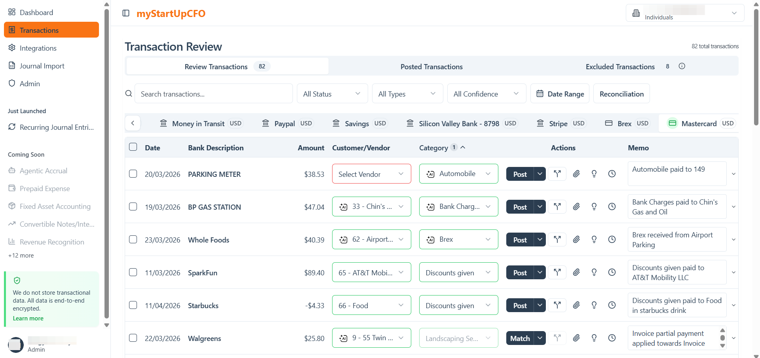Open lightbulb hint for BP GAS STATION
Image resolution: width=760 pixels, height=358 pixels.
click(x=594, y=206)
